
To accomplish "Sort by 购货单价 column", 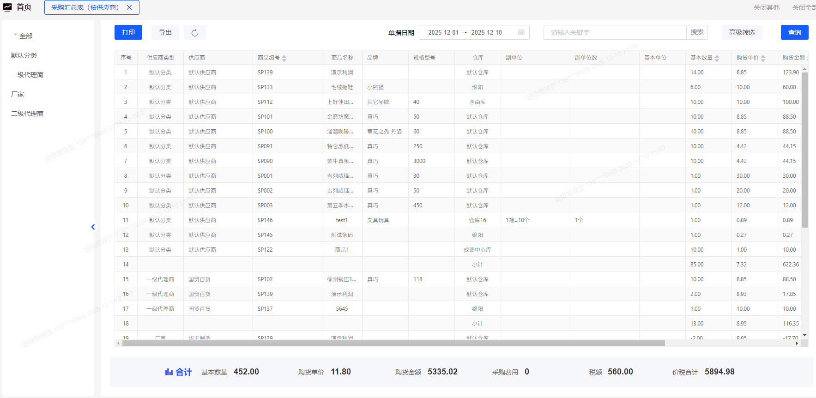I will (x=763, y=58).
